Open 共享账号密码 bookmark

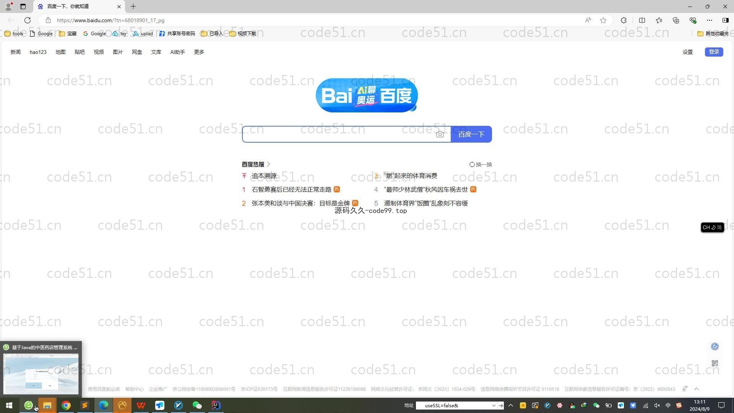[x=177, y=34]
